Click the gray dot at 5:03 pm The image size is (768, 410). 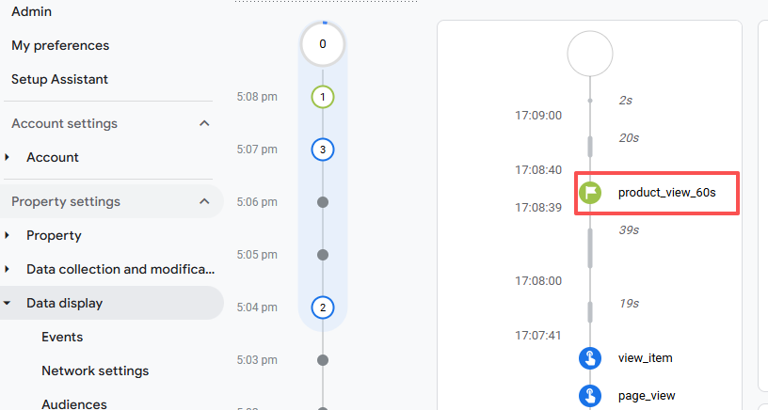tap(323, 360)
